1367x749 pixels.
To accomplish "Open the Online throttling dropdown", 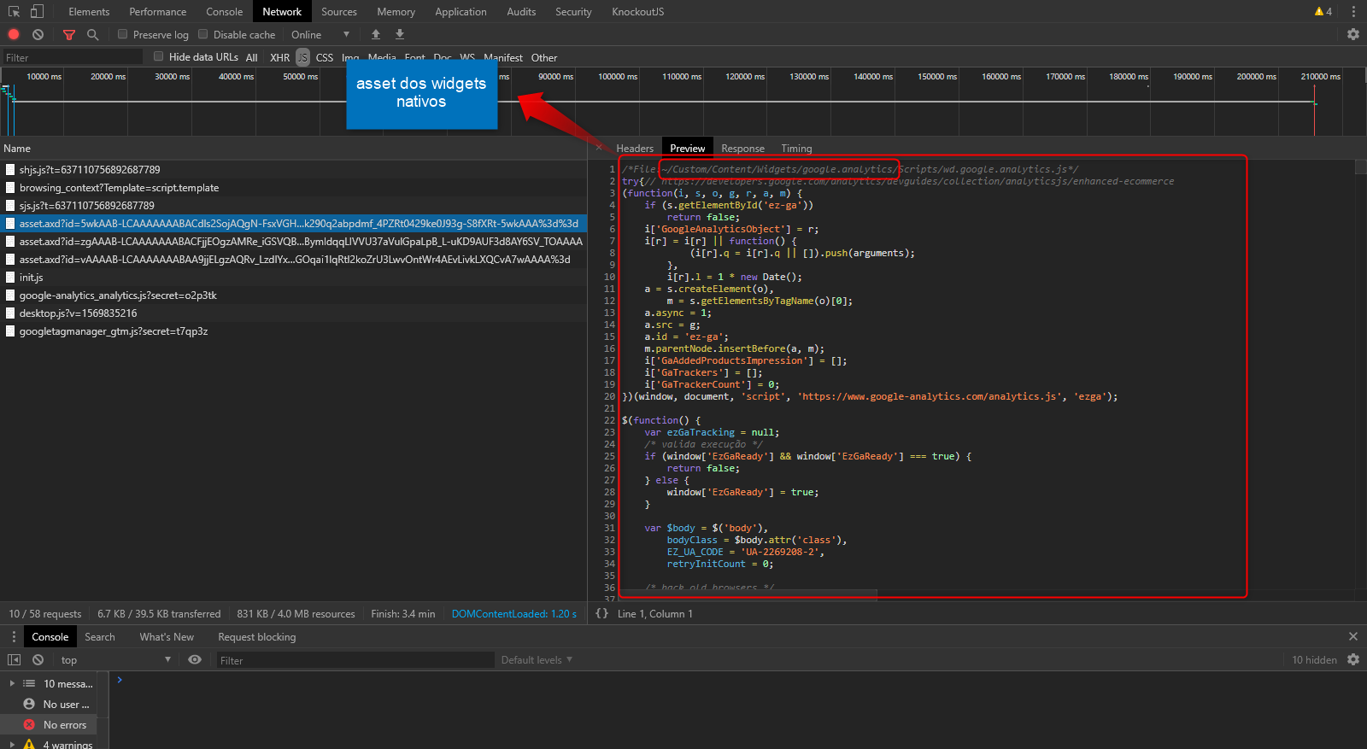I will [x=320, y=35].
